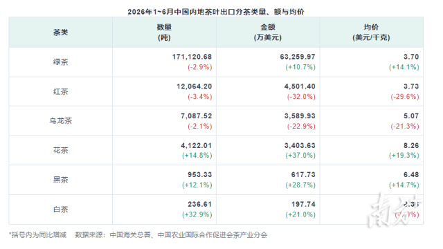Select the change value (+14.1%)

[x=404, y=67]
